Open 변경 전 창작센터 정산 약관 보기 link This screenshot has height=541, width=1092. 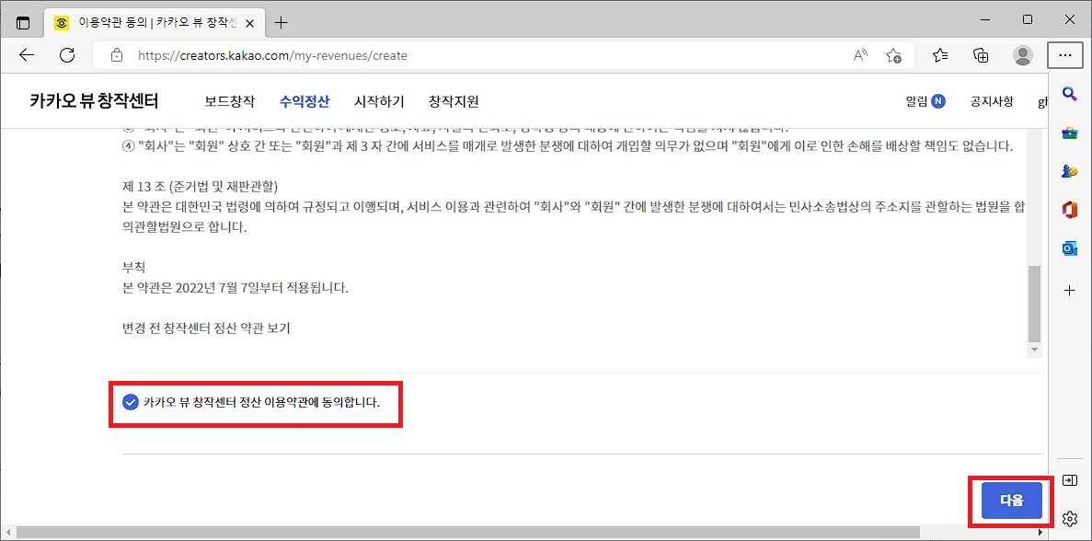coord(205,328)
